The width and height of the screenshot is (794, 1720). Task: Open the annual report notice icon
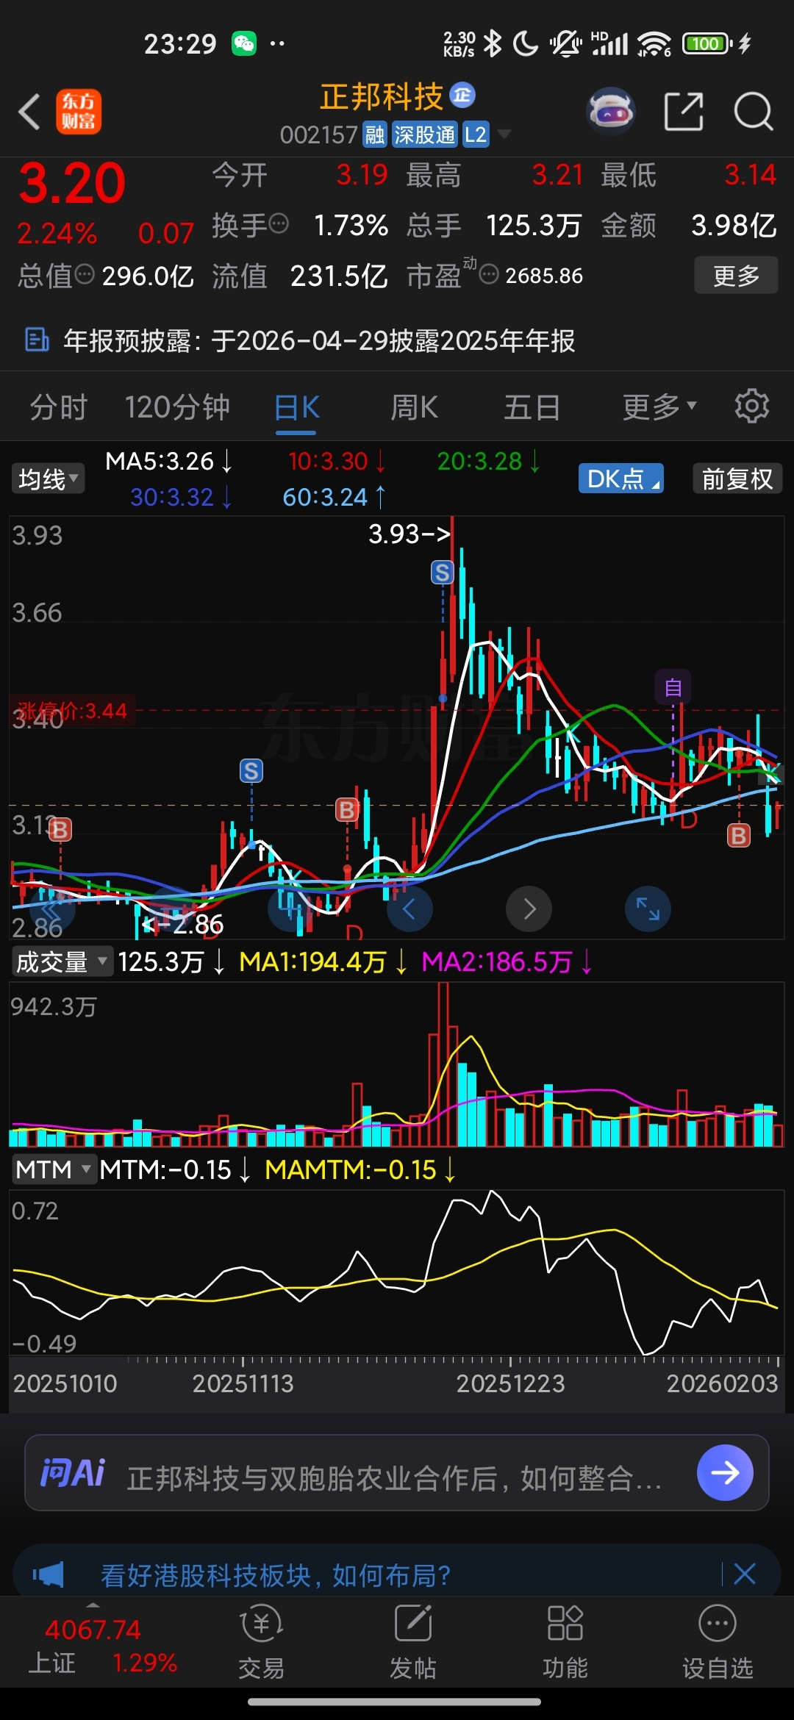click(37, 340)
